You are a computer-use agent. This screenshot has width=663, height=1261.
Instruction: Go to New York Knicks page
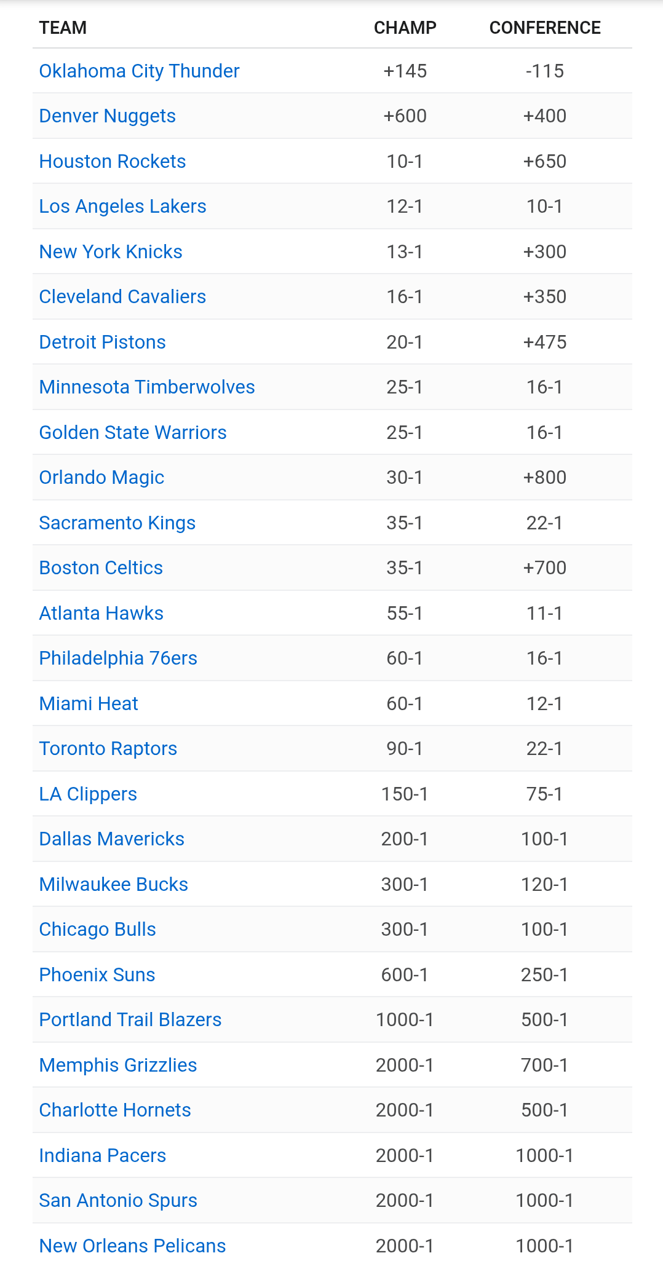click(x=111, y=251)
